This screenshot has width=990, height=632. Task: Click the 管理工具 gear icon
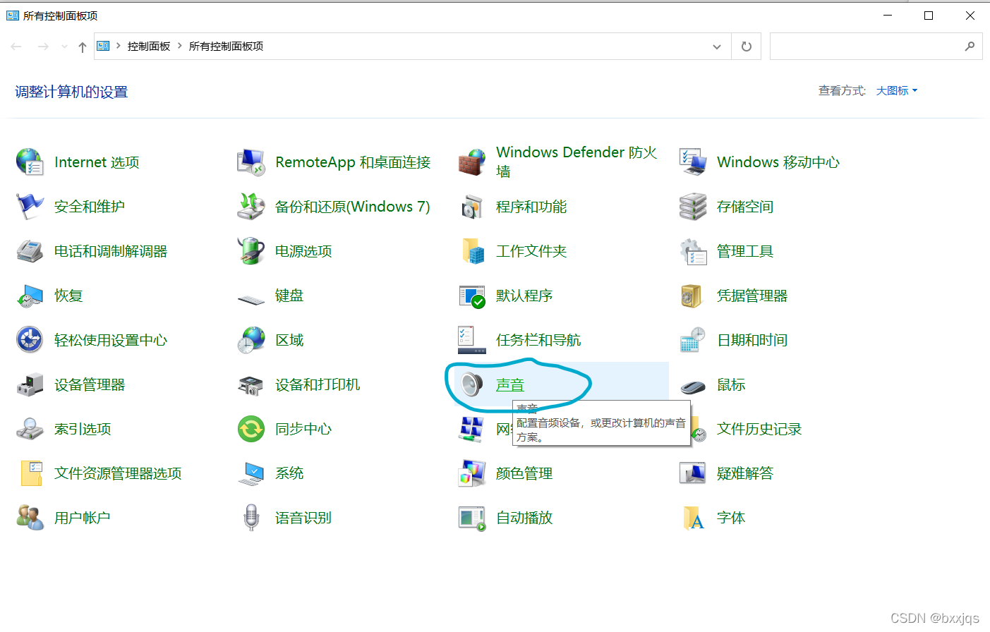click(693, 251)
